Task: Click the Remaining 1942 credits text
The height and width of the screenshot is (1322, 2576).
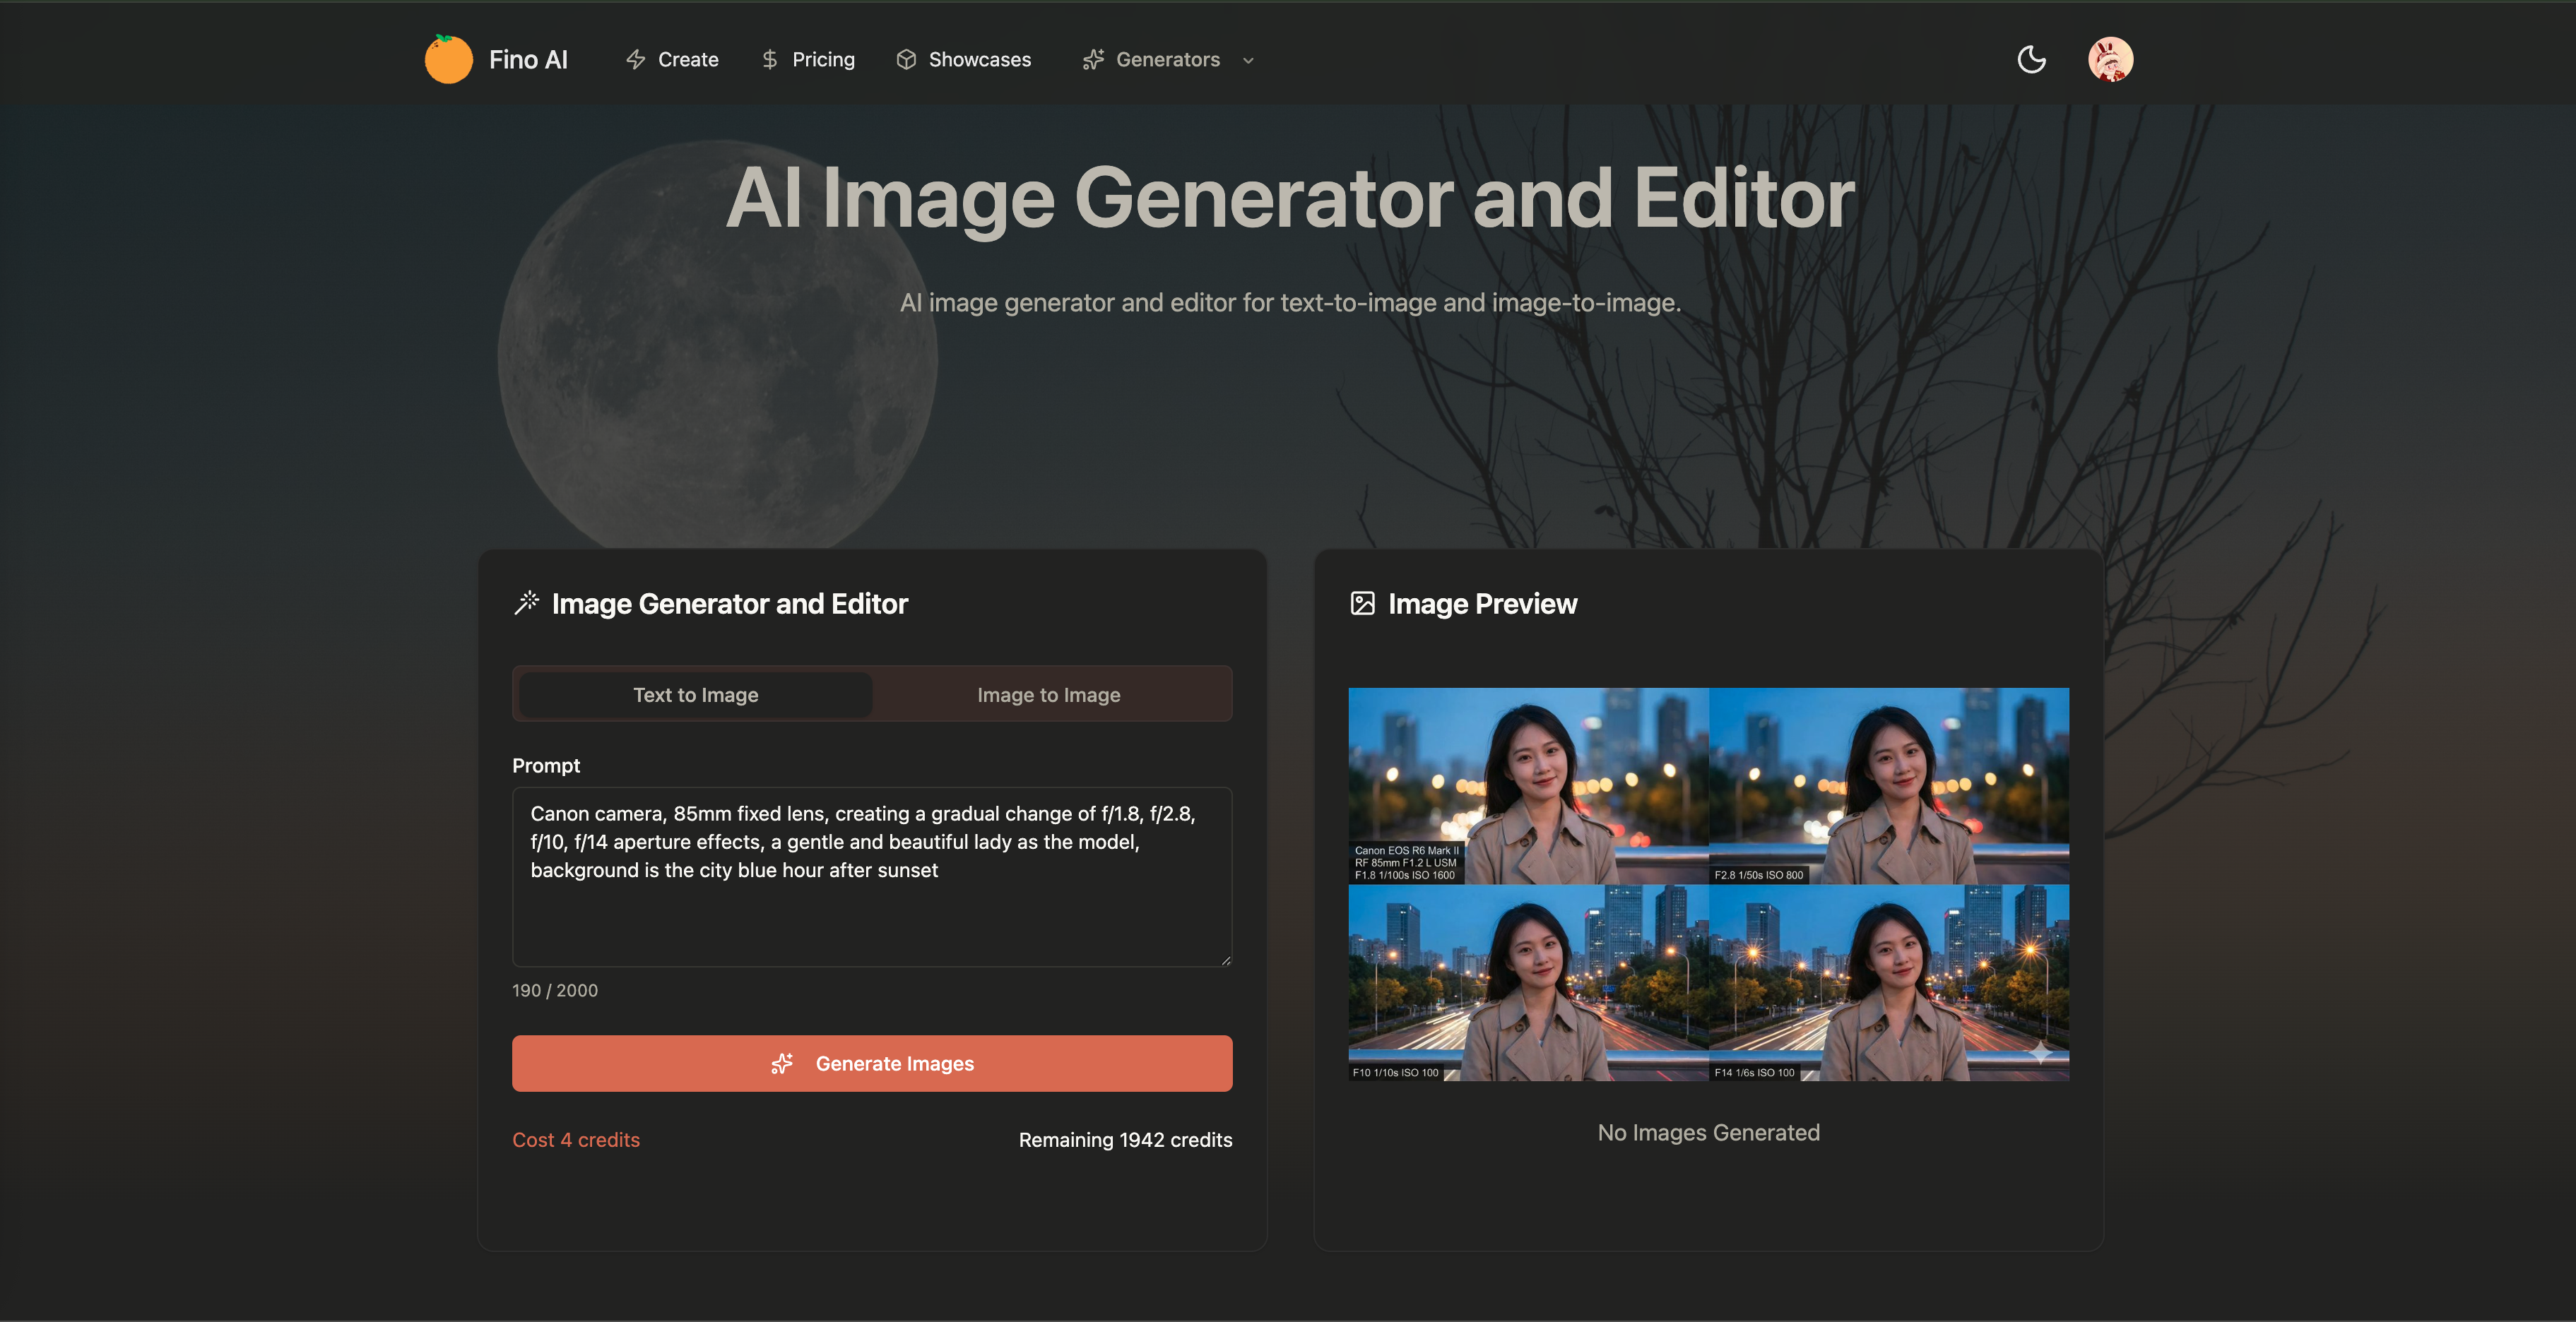Action: (1125, 1138)
